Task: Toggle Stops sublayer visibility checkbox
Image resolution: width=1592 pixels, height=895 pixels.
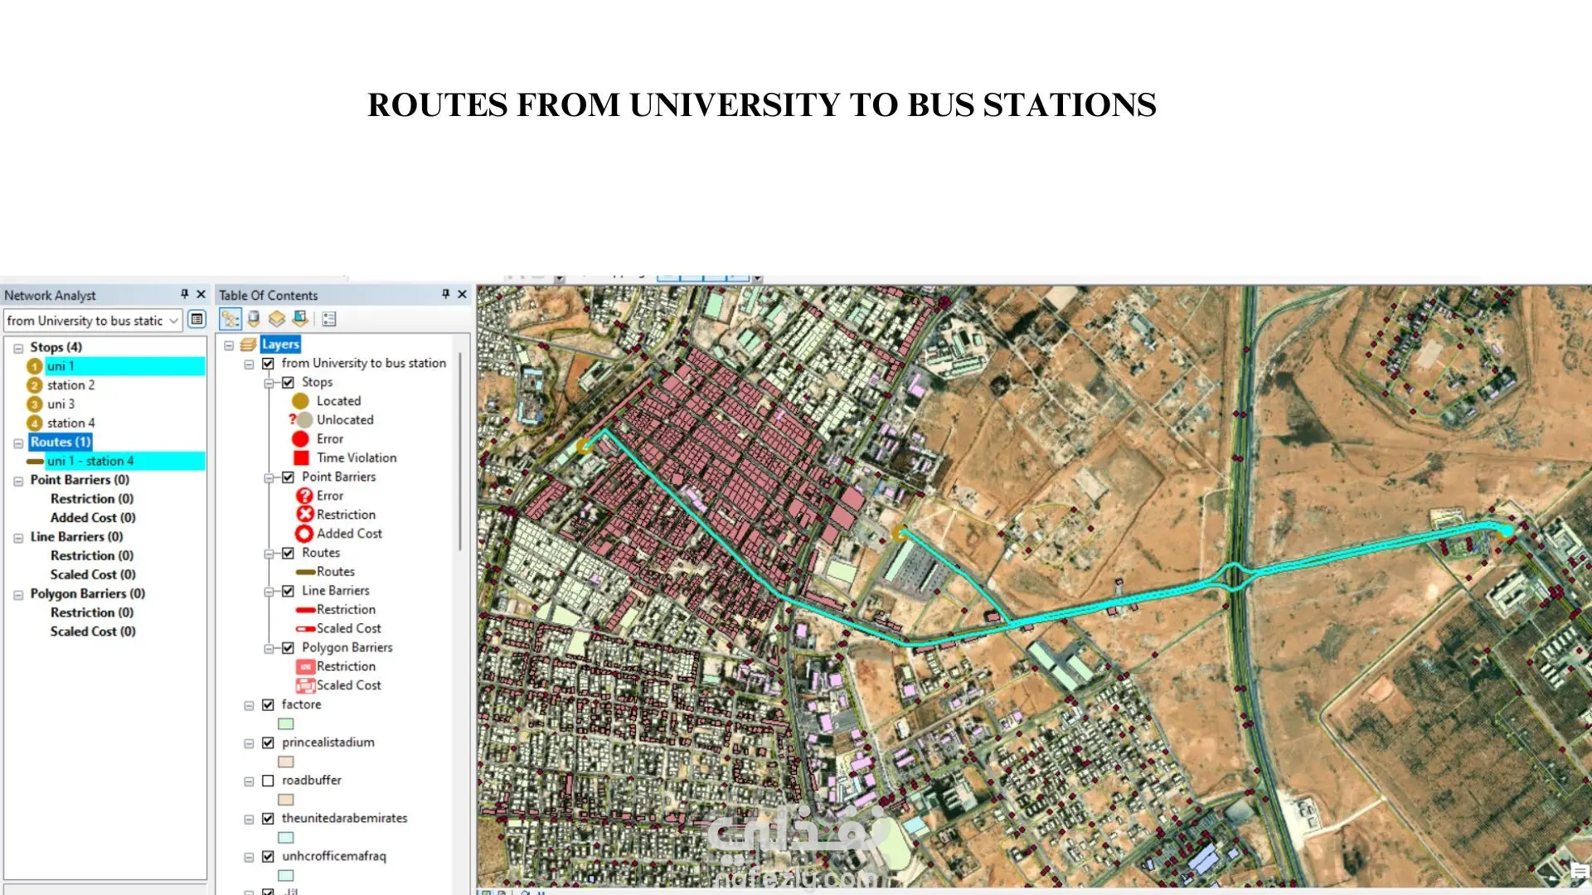Action: pyautogui.click(x=288, y=383)
